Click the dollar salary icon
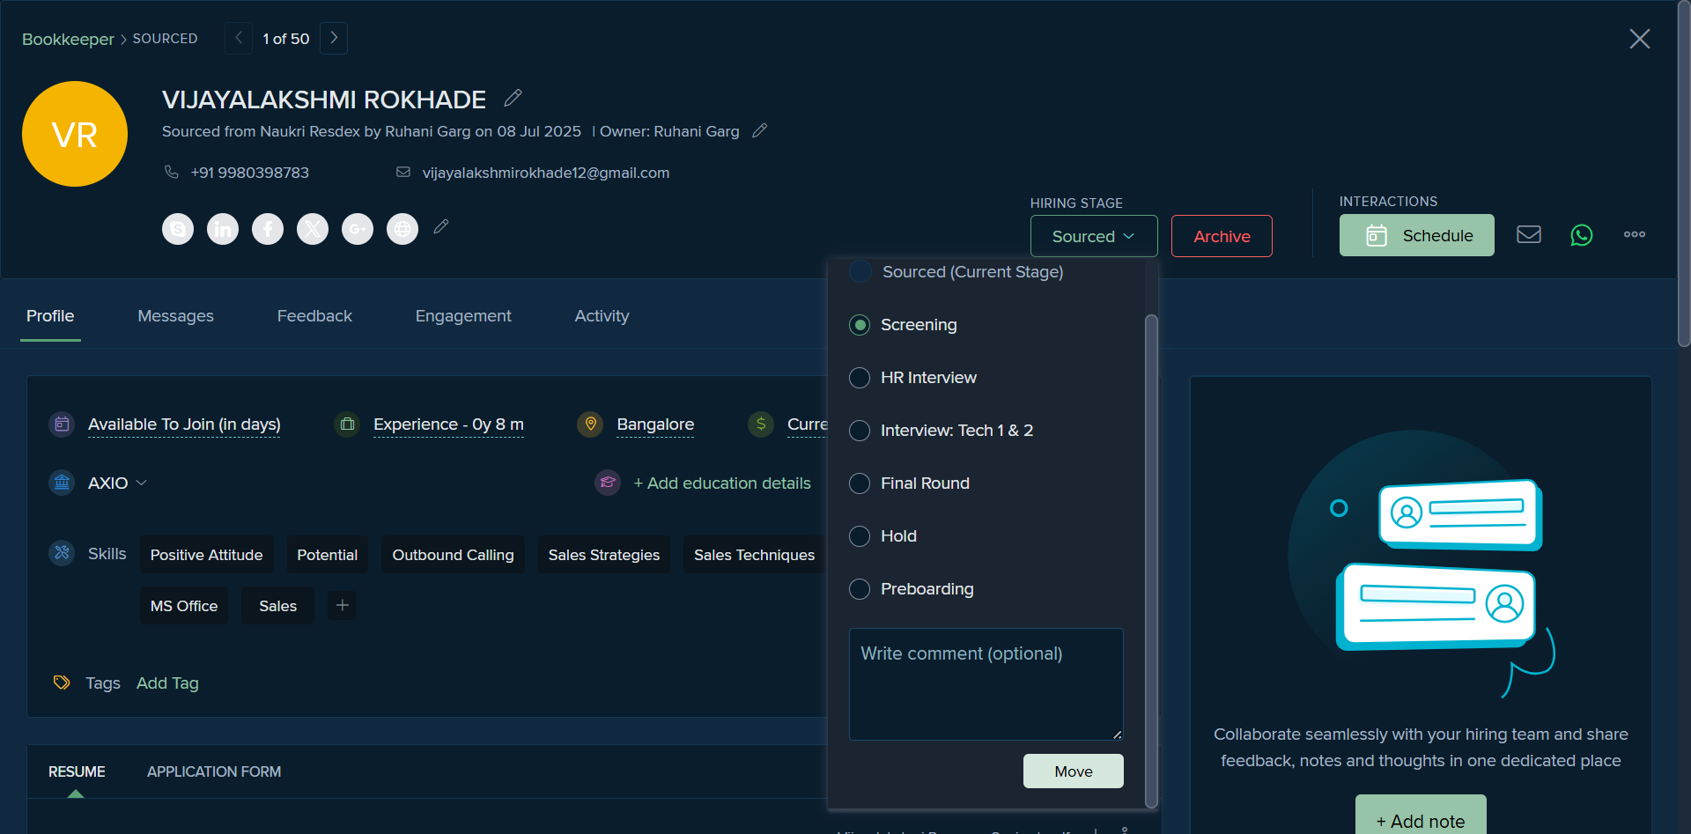This screenshot has width=1691, height=834. [x=761, y=424]
